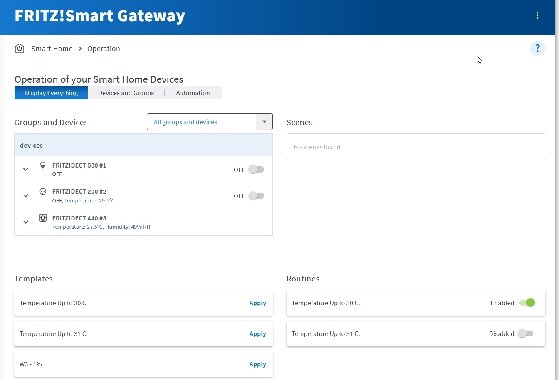Expand FRITZ!DECT 200 #2 details chevron

point(26,195)
